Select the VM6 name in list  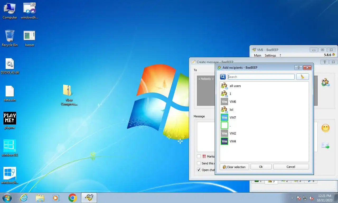click(233, 102)
